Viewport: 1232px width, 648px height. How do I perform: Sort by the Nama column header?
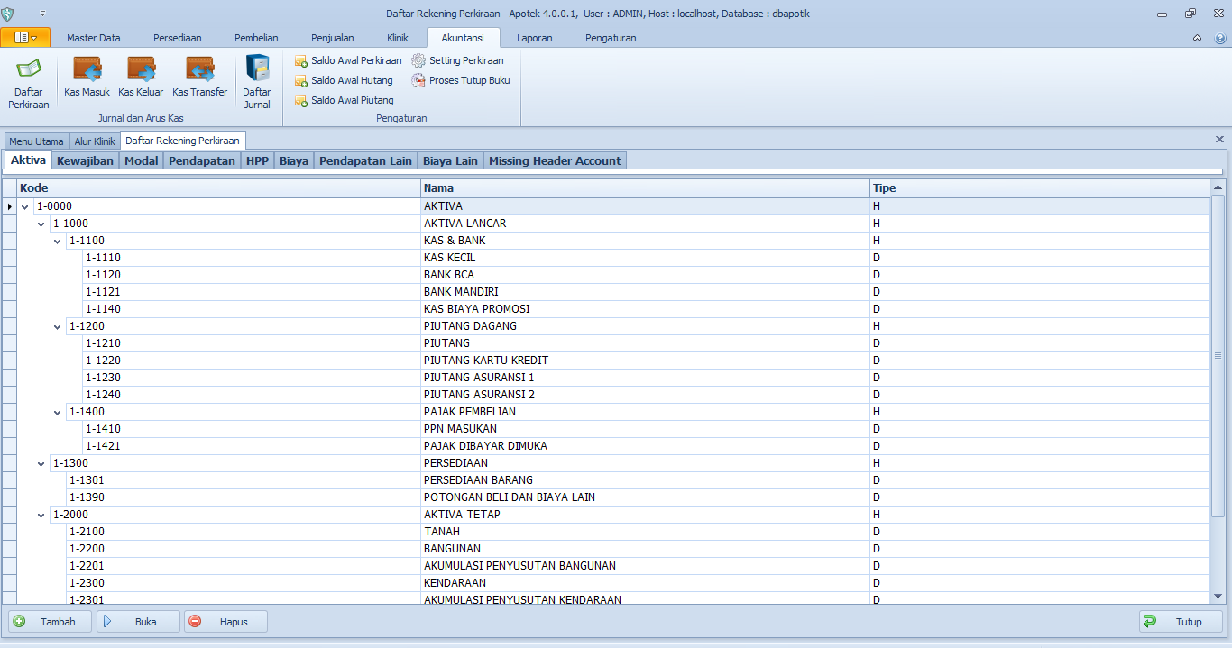tap(645, 188)
